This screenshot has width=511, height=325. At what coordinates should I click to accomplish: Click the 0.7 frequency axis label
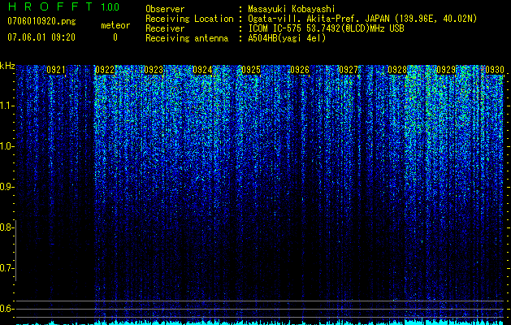click(6, 268)
